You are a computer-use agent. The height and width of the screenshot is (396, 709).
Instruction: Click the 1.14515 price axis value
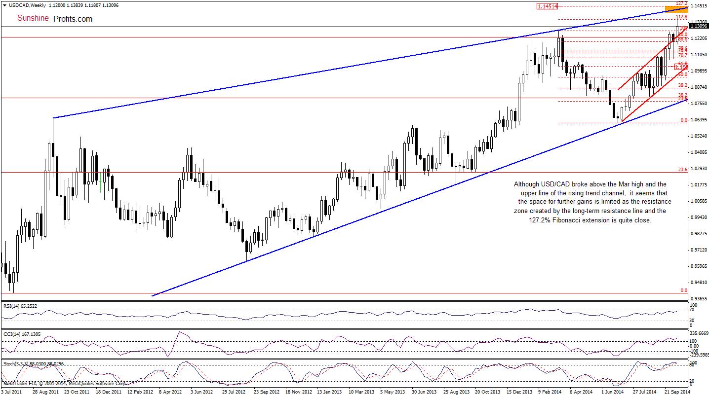[698, 6]
